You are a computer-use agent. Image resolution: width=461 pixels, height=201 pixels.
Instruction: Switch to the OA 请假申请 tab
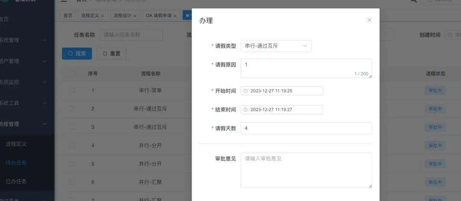(x=161, y=16)
